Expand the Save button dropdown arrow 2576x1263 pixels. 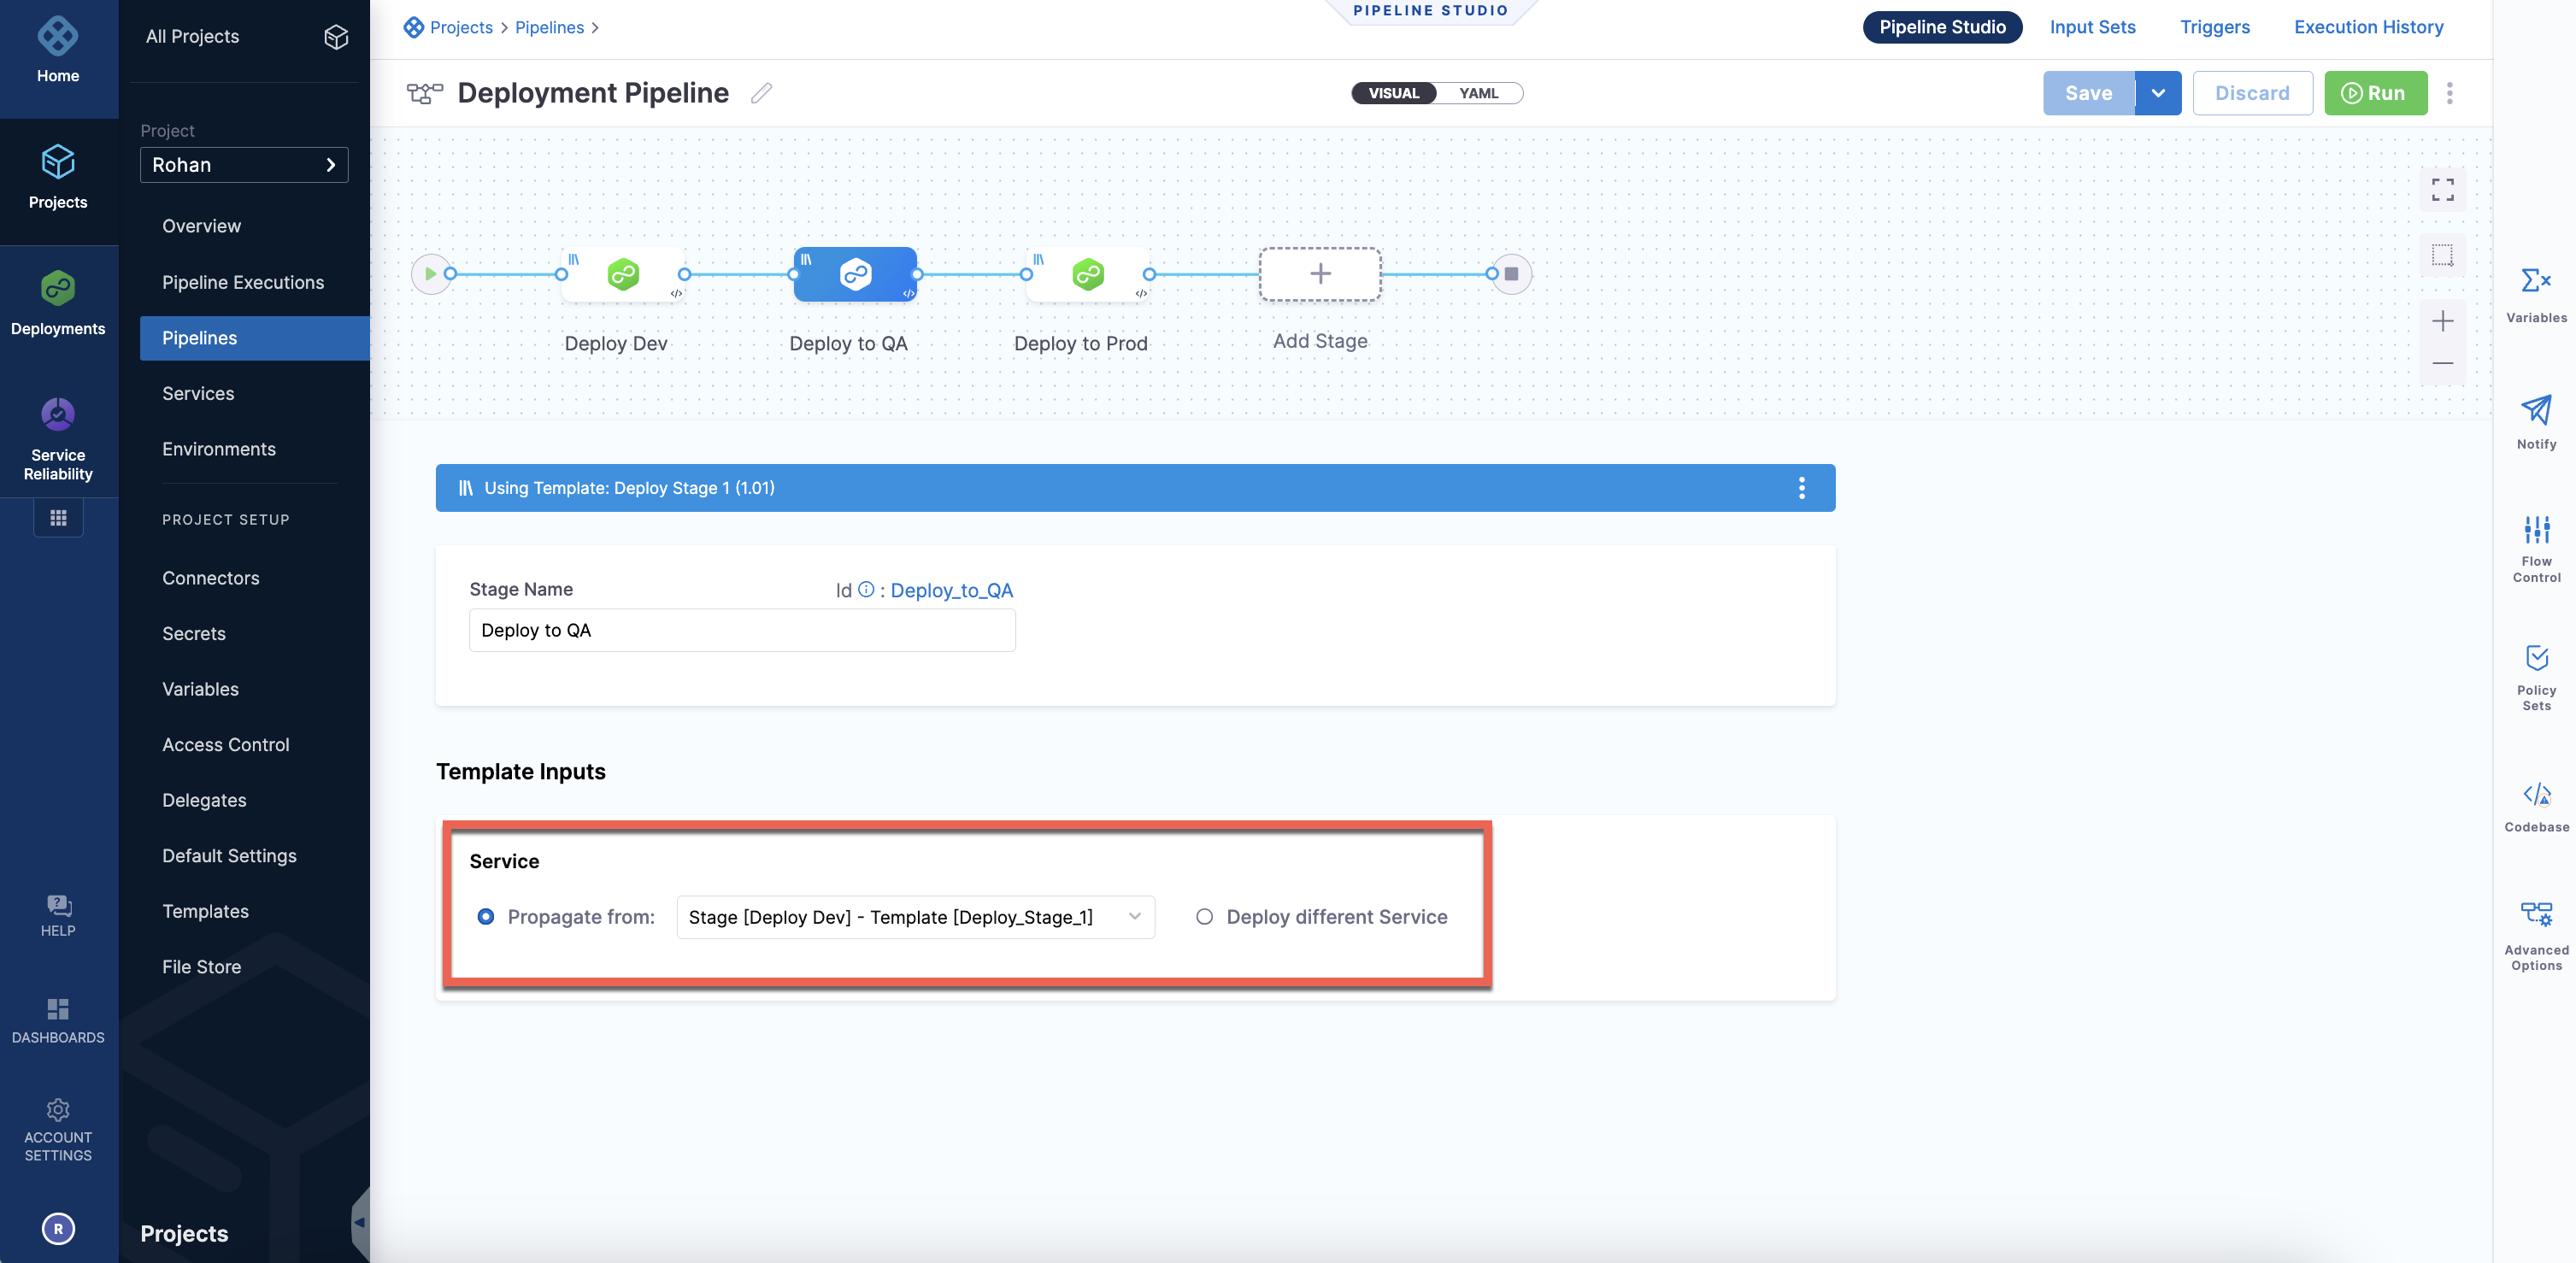[2158, 93]
